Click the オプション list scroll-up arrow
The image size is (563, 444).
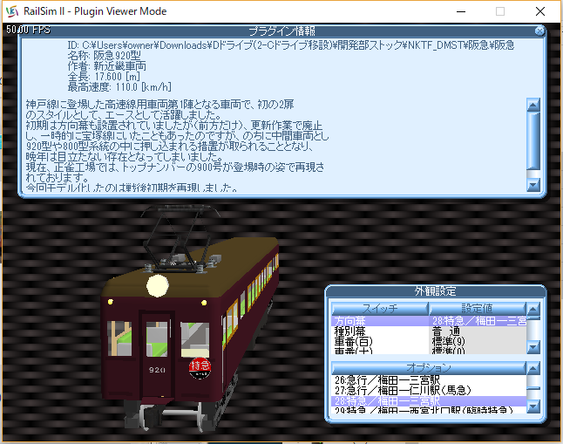(533, 368)
